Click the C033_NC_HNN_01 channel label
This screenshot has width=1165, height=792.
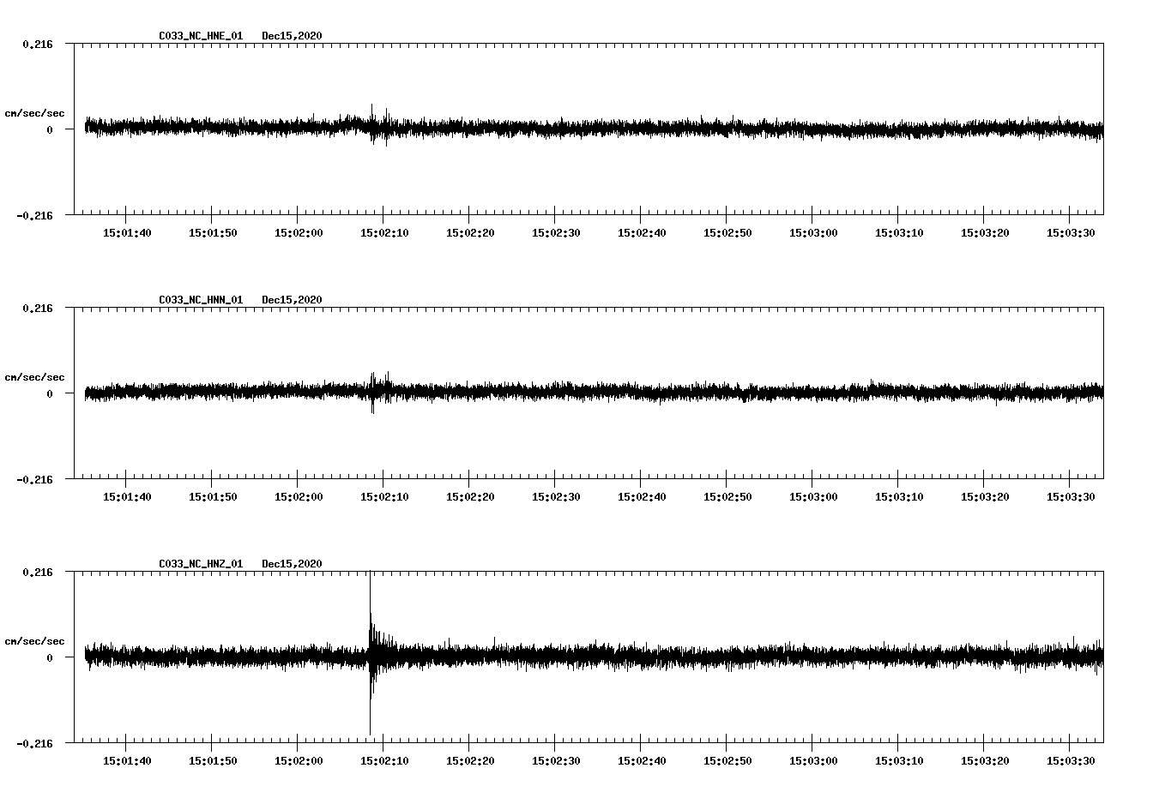[199, 299]
